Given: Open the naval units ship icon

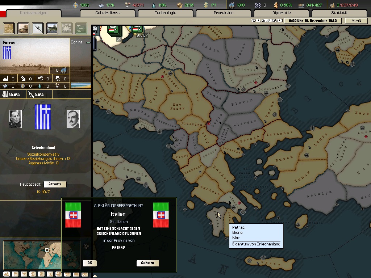Looking at the screenshot, I should click(x=52, y=28).
